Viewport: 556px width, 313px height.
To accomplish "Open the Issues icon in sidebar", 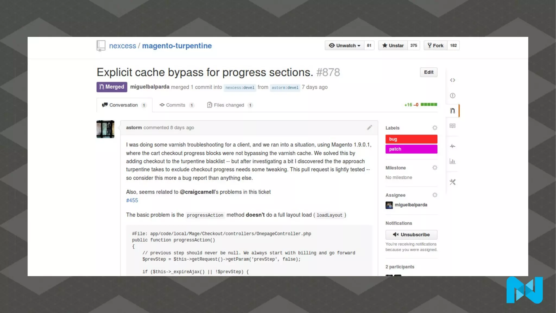I will click(452, 96).
